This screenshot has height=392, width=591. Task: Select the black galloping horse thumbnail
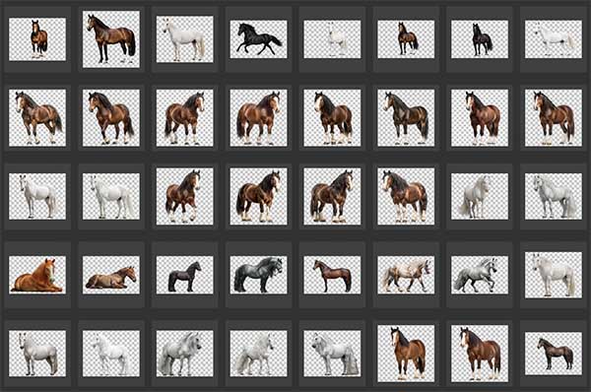(x=258, y=39)
